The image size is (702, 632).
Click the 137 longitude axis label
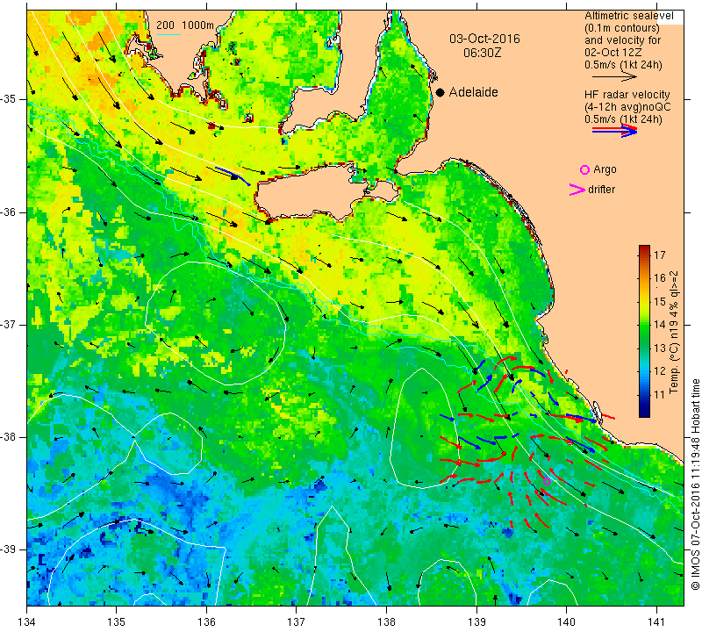tap(297, 622)
